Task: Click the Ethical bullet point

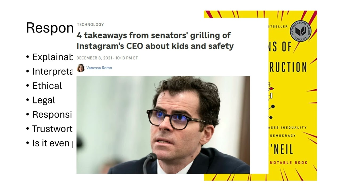Action: coord(44,86)
